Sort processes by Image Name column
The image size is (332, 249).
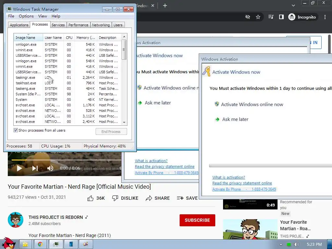coord(29,38)
